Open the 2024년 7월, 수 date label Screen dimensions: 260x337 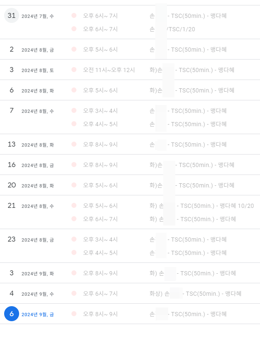point(38,16)
